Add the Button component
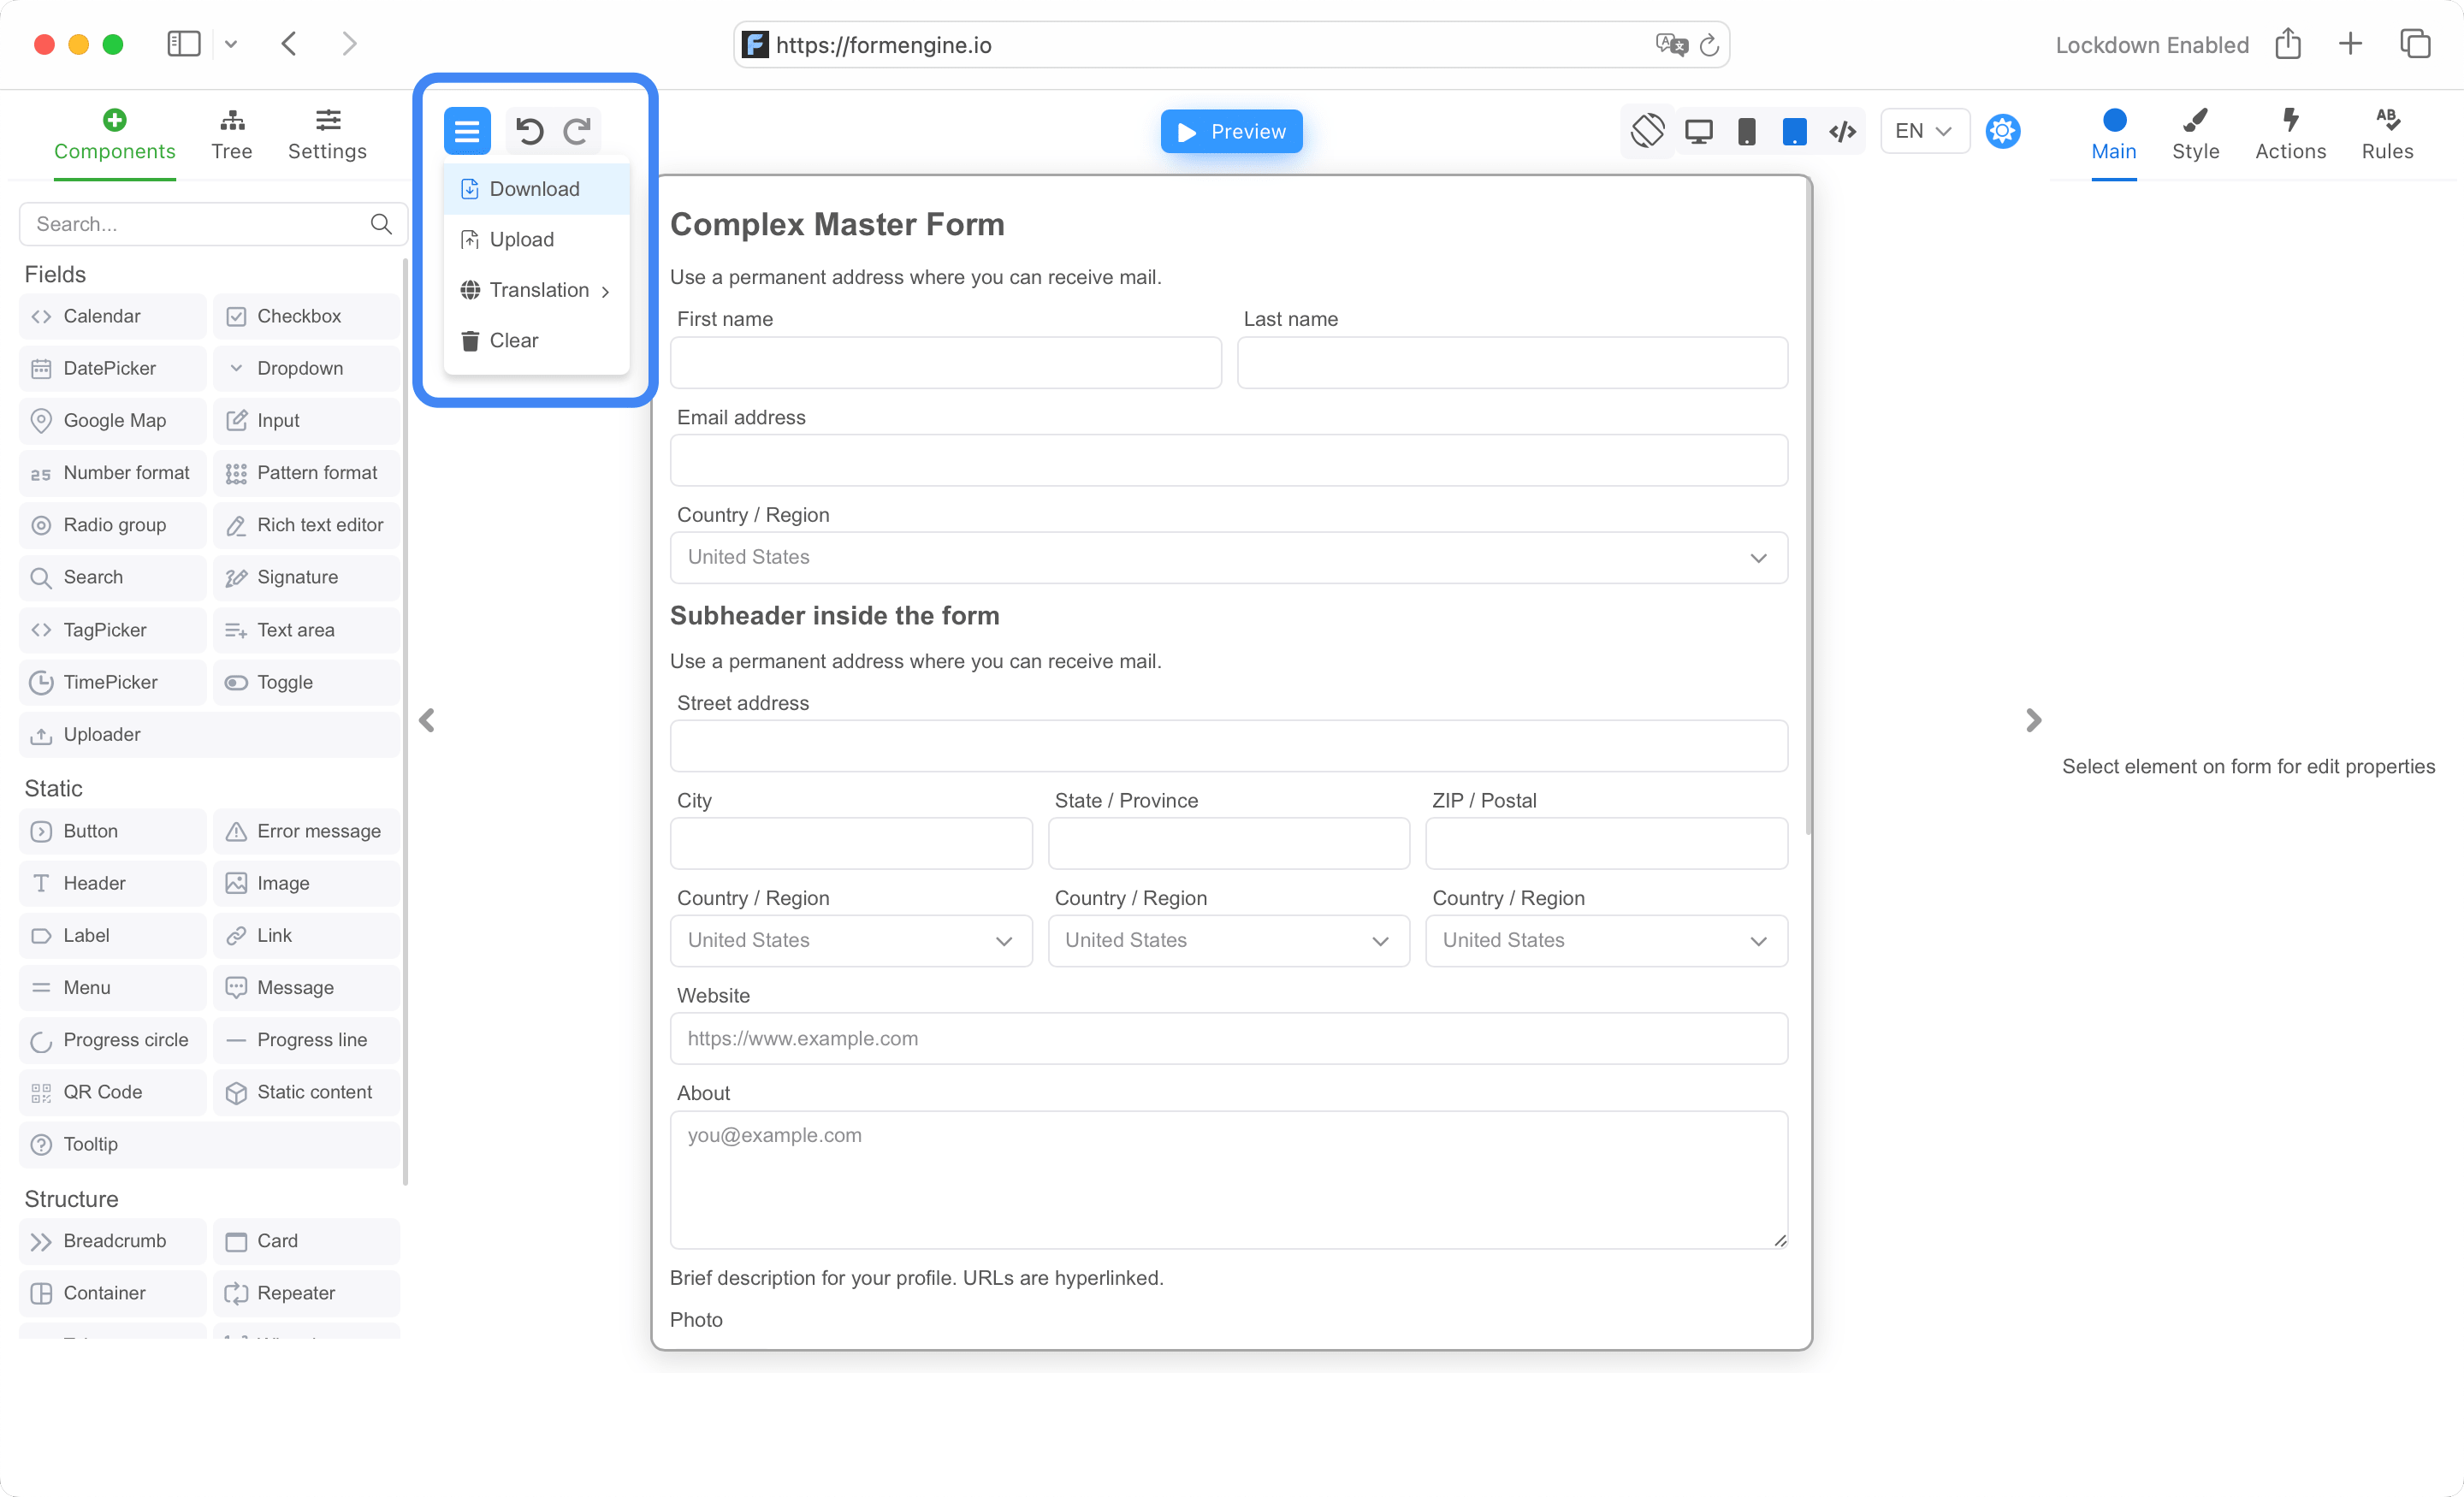2464x1497 pixels. 113,831
